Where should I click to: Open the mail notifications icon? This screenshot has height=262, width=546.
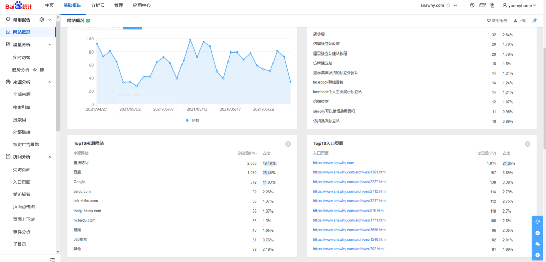point(482,5)
